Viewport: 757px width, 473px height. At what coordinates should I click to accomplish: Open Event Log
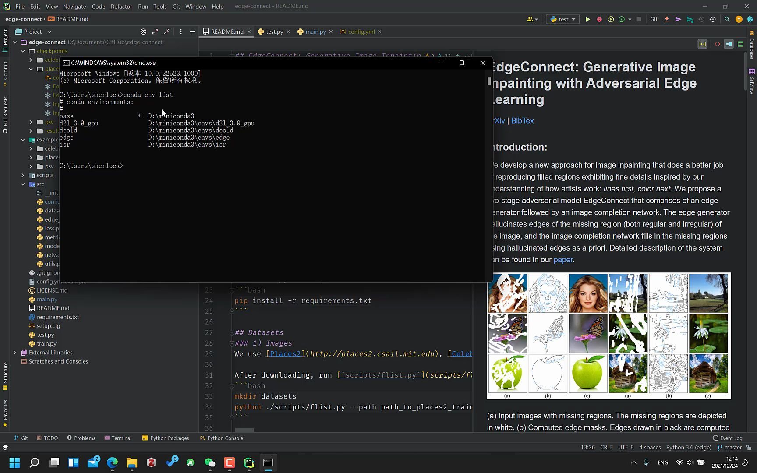[728, 438]
